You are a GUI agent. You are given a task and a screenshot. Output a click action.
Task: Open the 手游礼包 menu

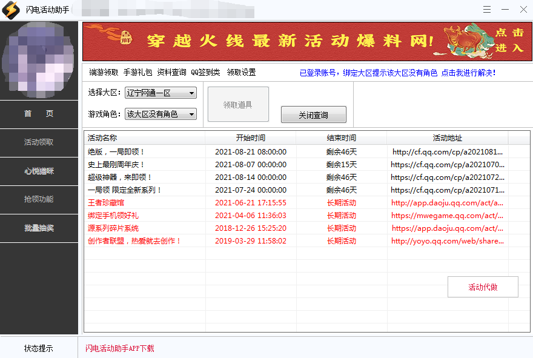pyautogui.click(x=137, y=73)
